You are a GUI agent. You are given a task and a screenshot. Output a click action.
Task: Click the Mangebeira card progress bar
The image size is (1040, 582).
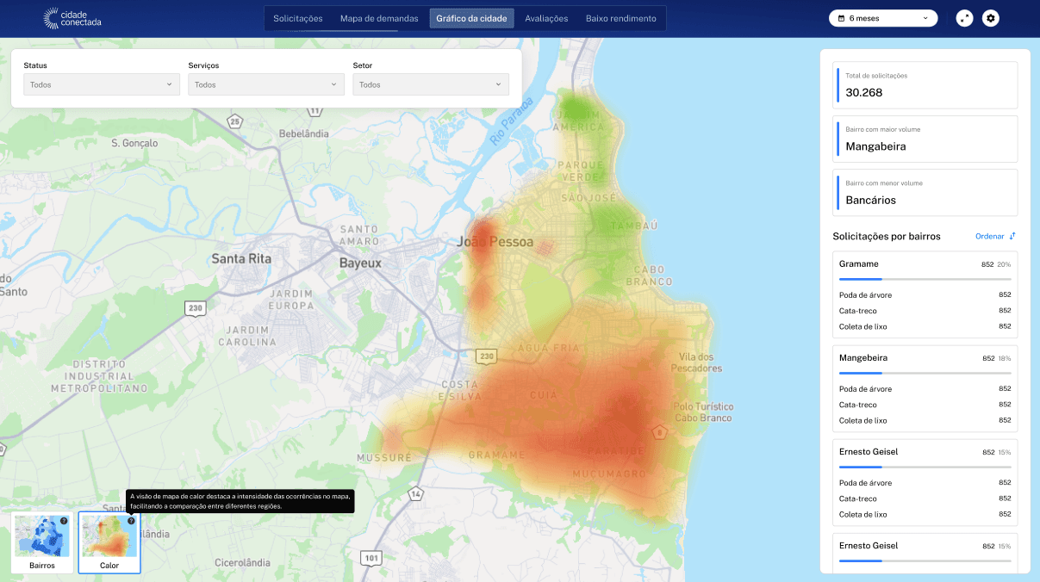[925, 373]
